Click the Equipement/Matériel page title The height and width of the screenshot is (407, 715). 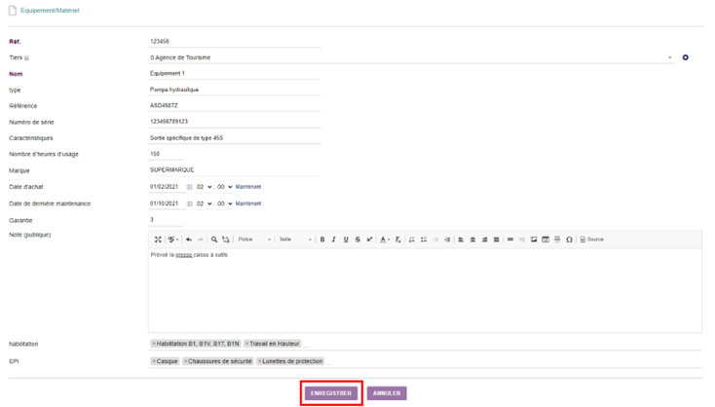coord(50,10)
